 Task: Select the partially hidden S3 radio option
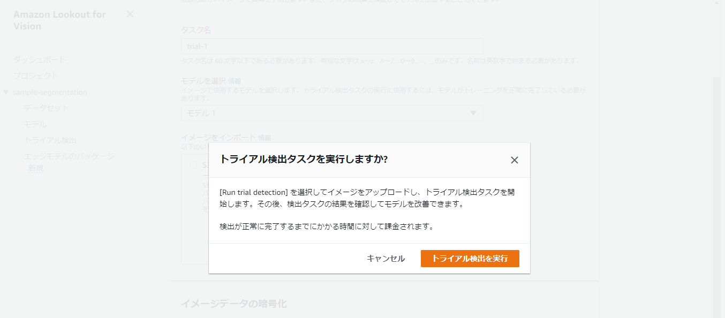tap(193, 165)
